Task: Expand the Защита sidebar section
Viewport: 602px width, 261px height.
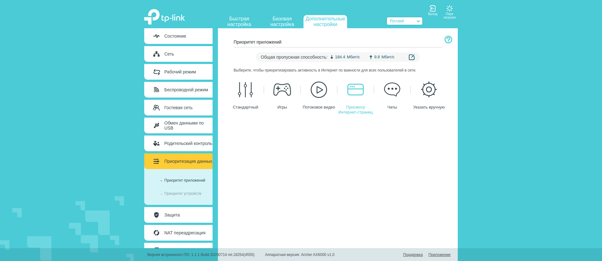Action: coord(178,215)
